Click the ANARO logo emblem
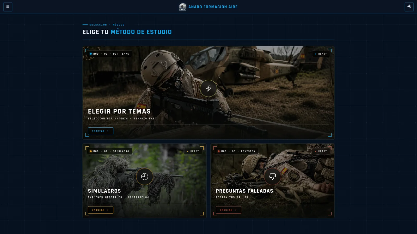 pos(183,7)
